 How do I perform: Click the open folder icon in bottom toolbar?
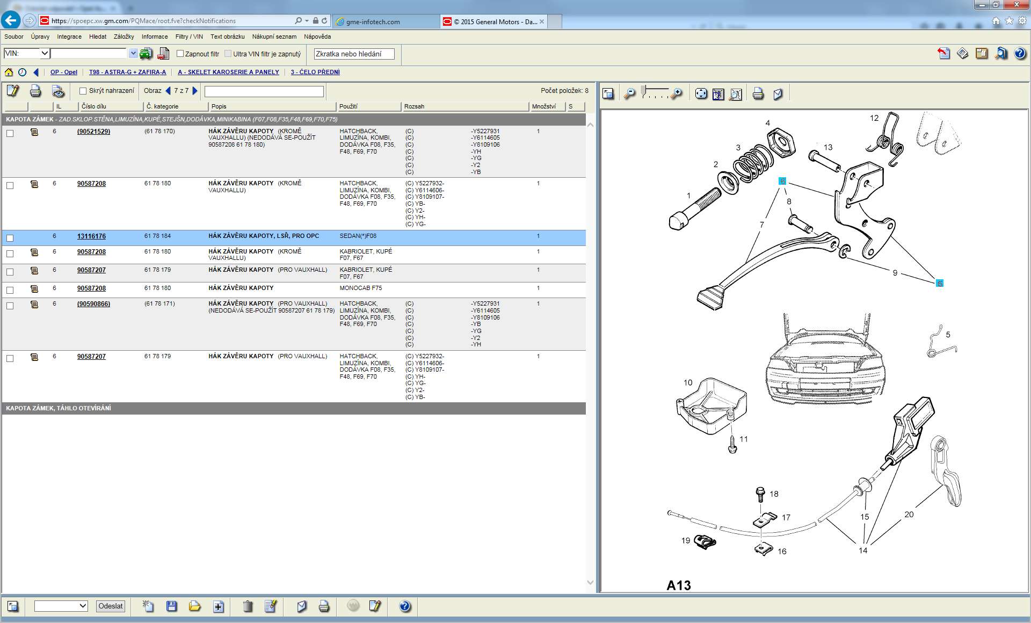(x=194, y=606)
